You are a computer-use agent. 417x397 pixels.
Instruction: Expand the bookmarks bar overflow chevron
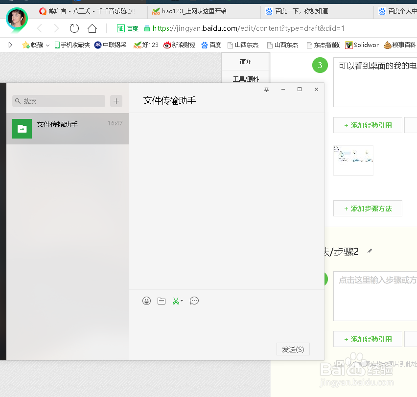click(9, 45)
